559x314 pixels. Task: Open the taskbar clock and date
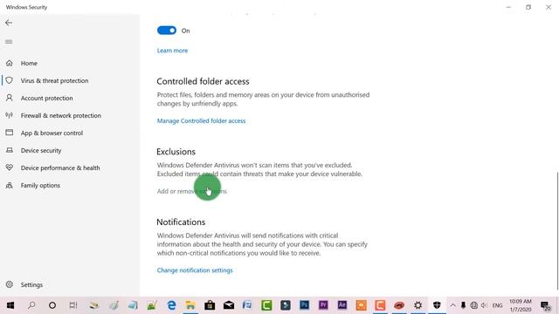[x=521, y=305]
